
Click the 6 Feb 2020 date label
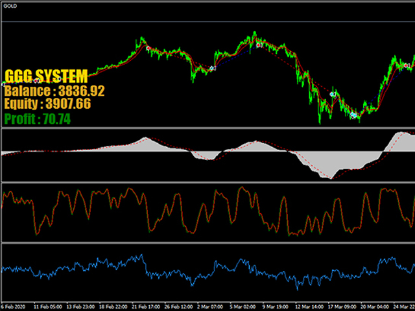(x=13, y=306)
